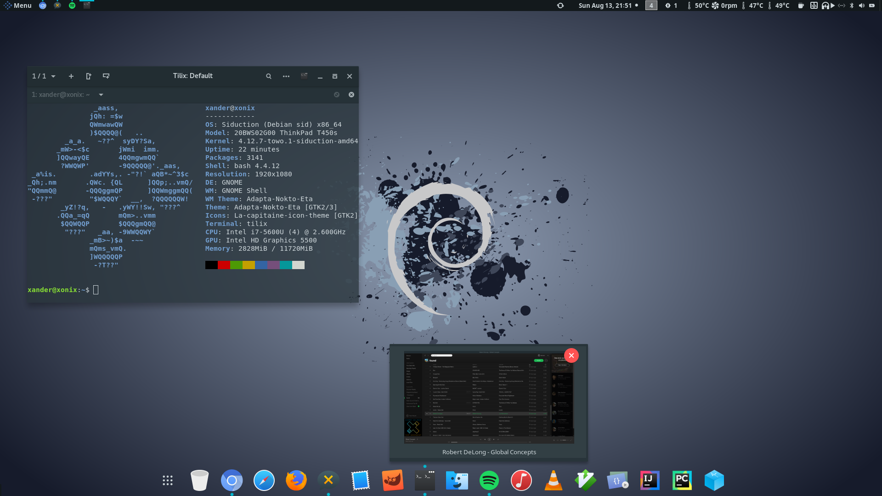Open IntelliJ IDEA from the dock
Screen dimensions: 882x496
point(650,480)
